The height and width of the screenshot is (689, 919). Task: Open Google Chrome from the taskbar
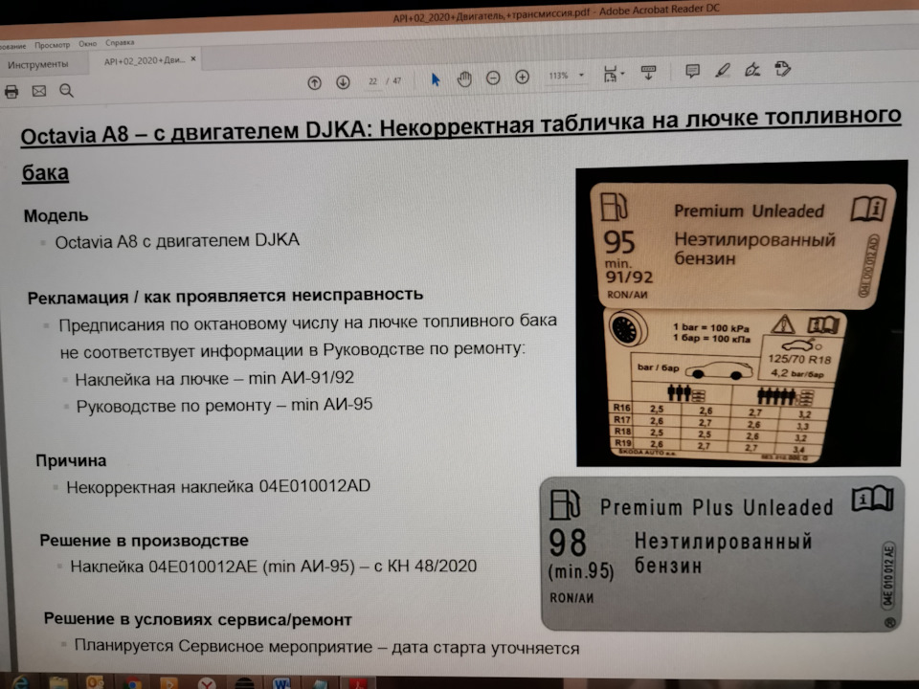pos(132,683)
